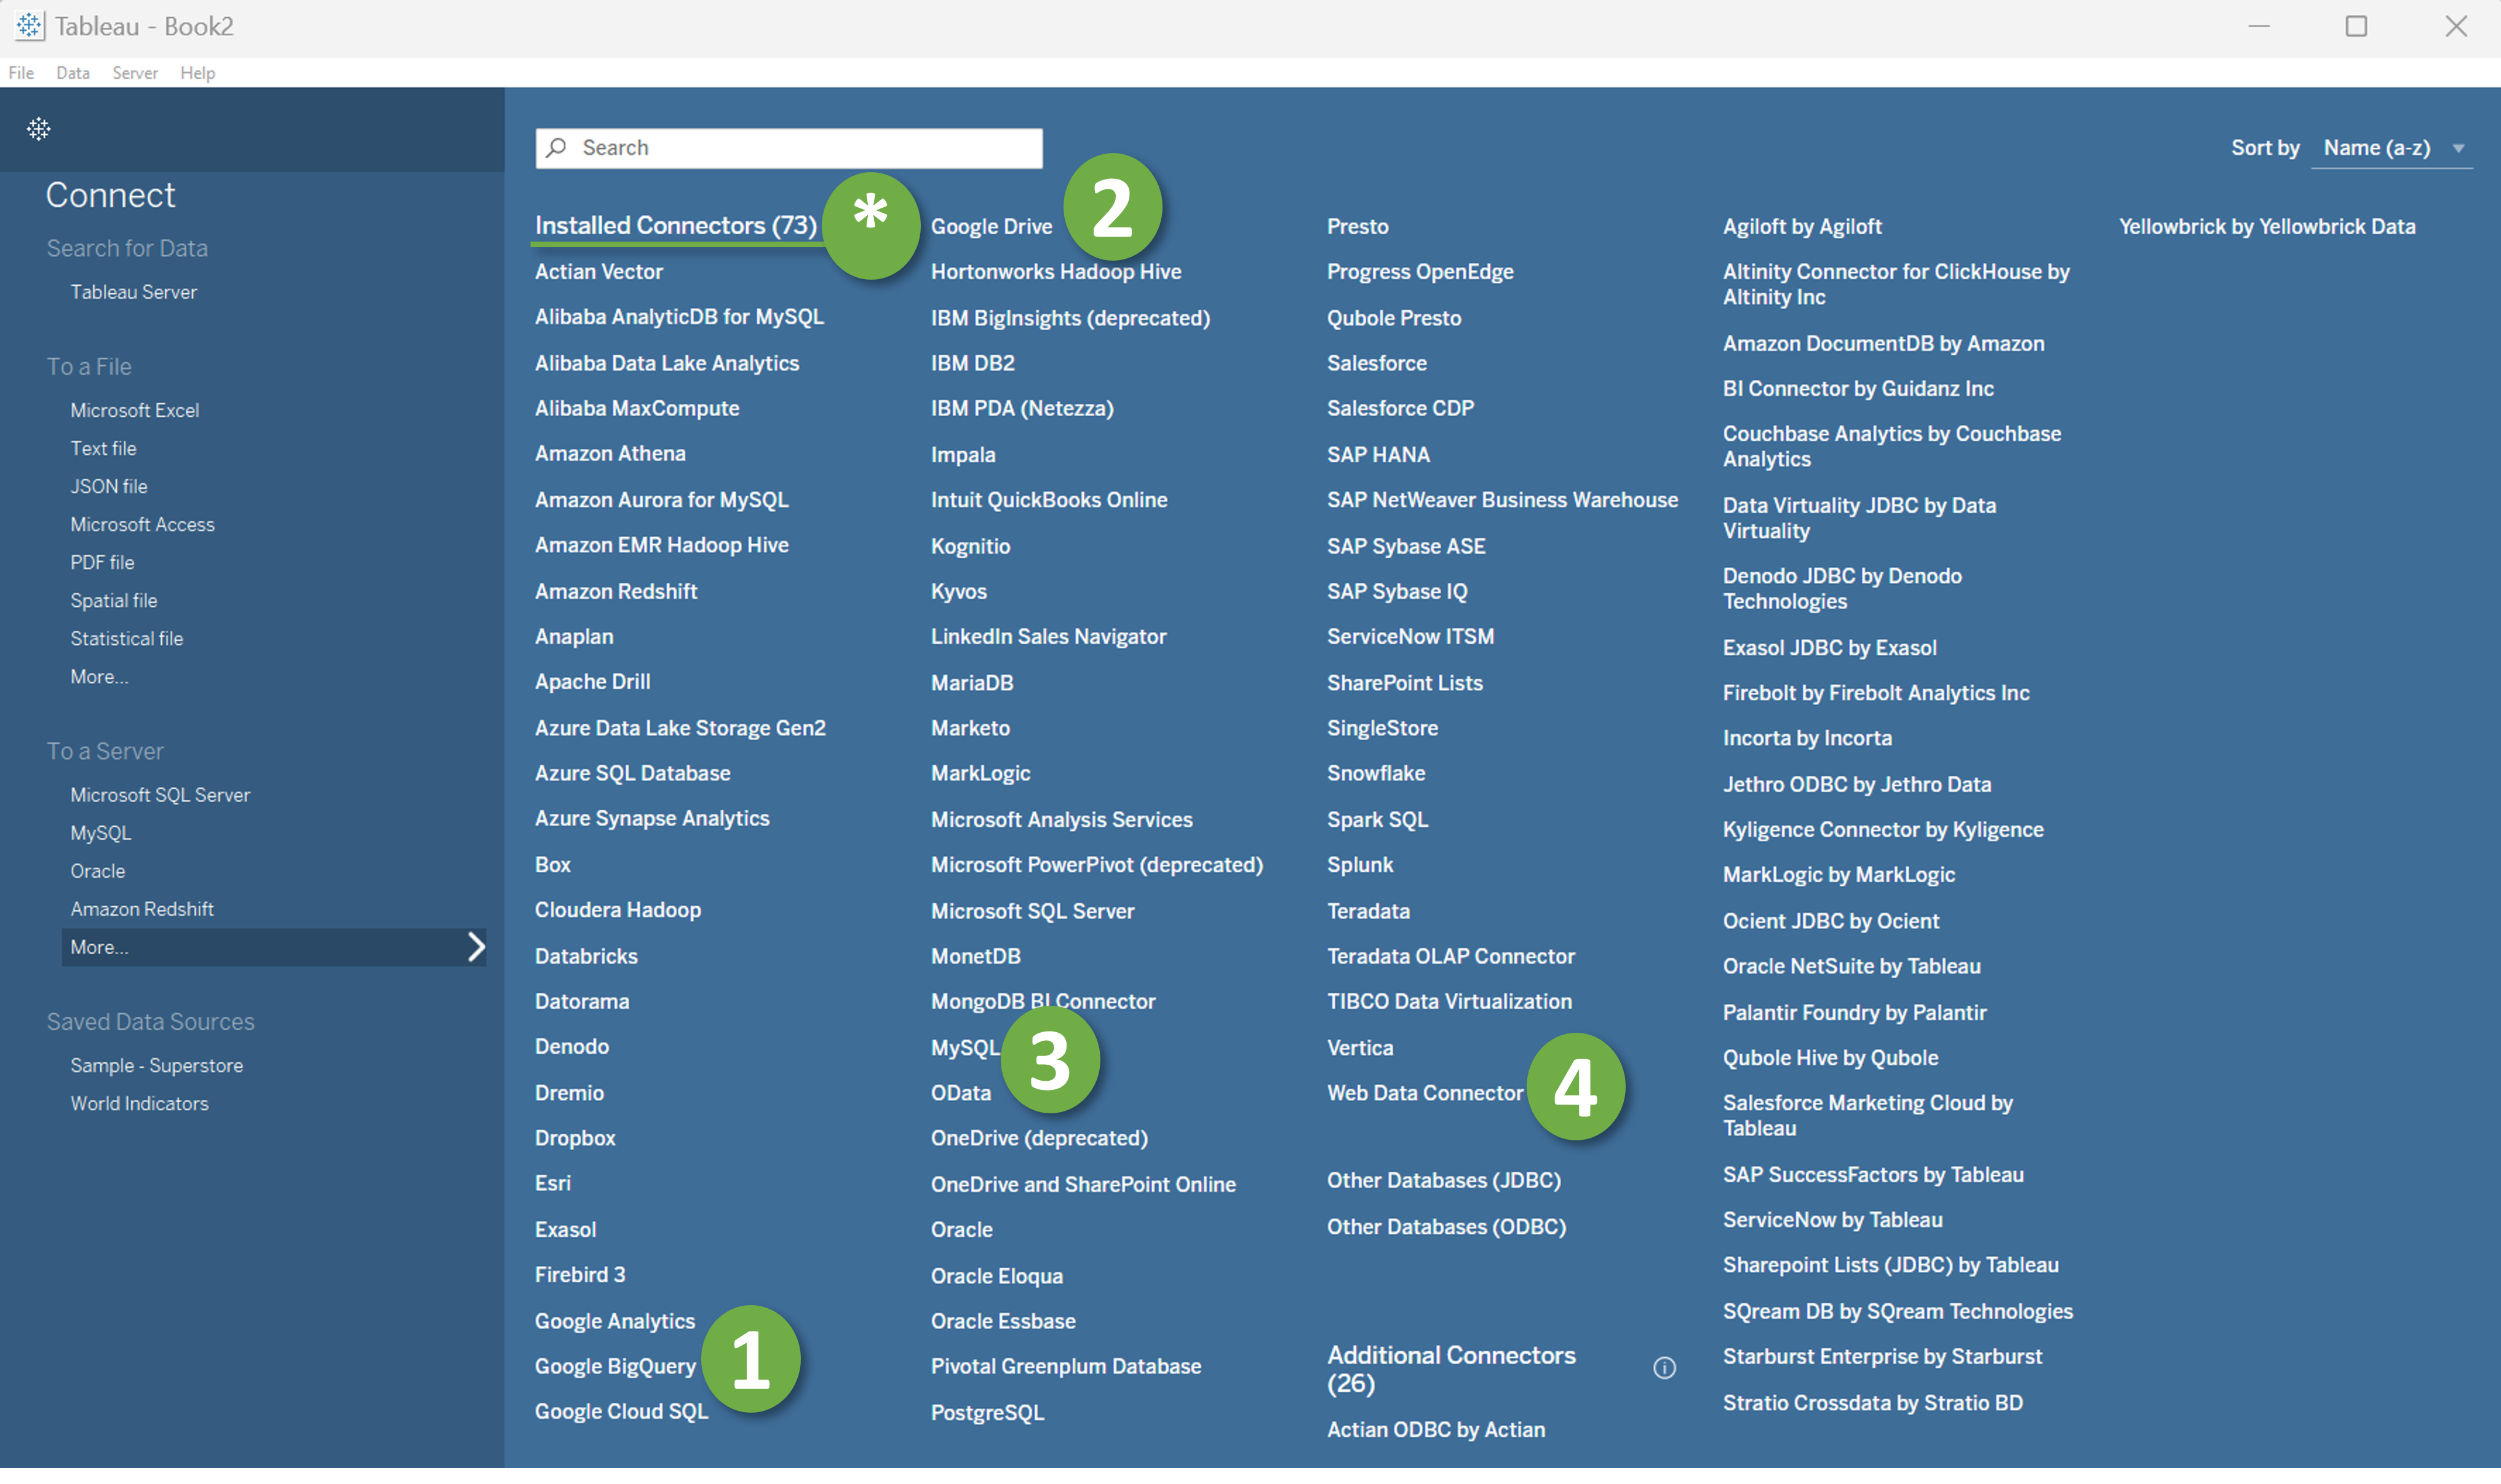Select Web Data Connector
This screenshot has width=2501, height=1484.
point(1425,1093)
